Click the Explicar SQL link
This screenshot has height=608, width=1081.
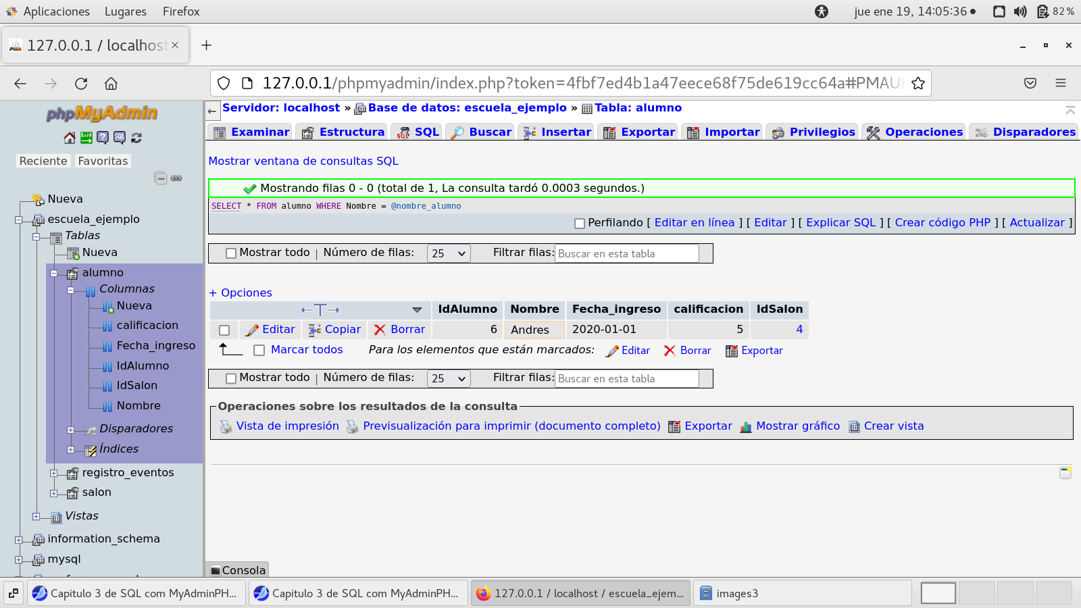840,222
